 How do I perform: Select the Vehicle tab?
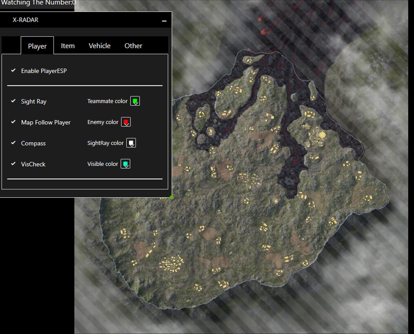click(x=100, y=46)
